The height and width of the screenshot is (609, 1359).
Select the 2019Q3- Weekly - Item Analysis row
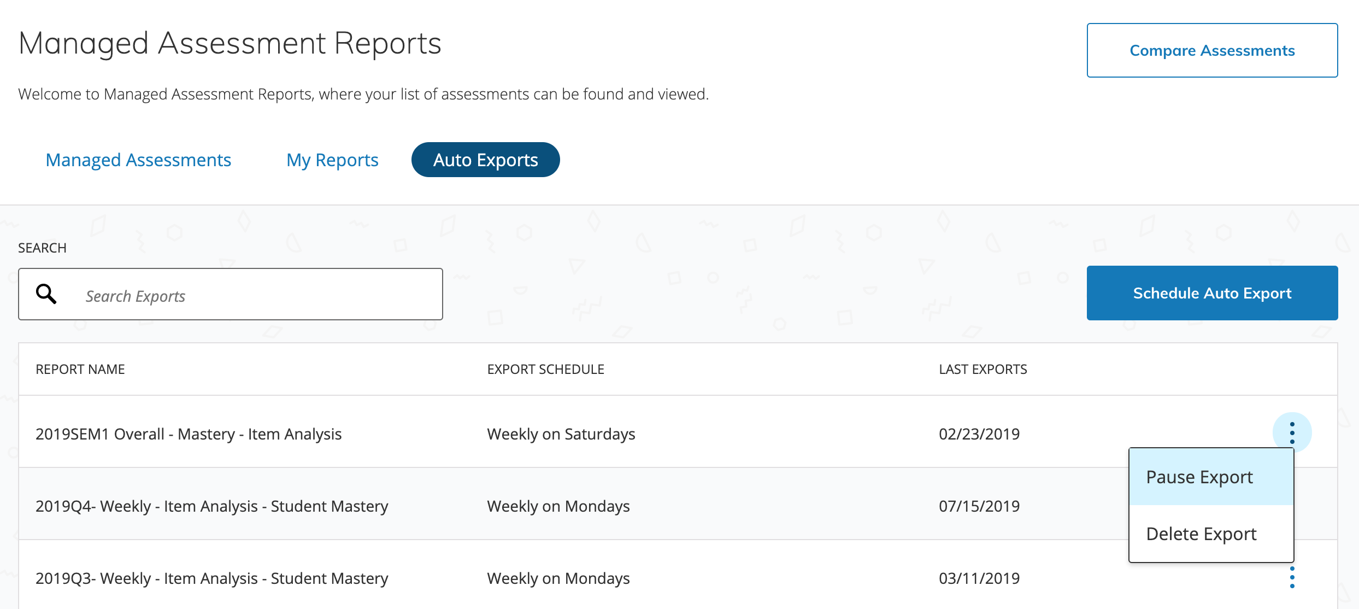point(212,578)
